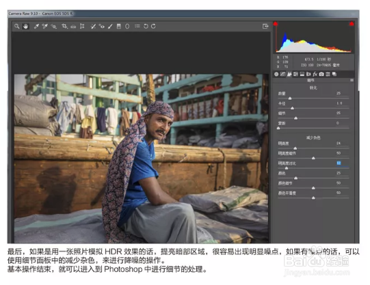Click the 颜色 noise reduction slider handle
Image resolution: width=370 pixels, height=285 pixels.
296,178
